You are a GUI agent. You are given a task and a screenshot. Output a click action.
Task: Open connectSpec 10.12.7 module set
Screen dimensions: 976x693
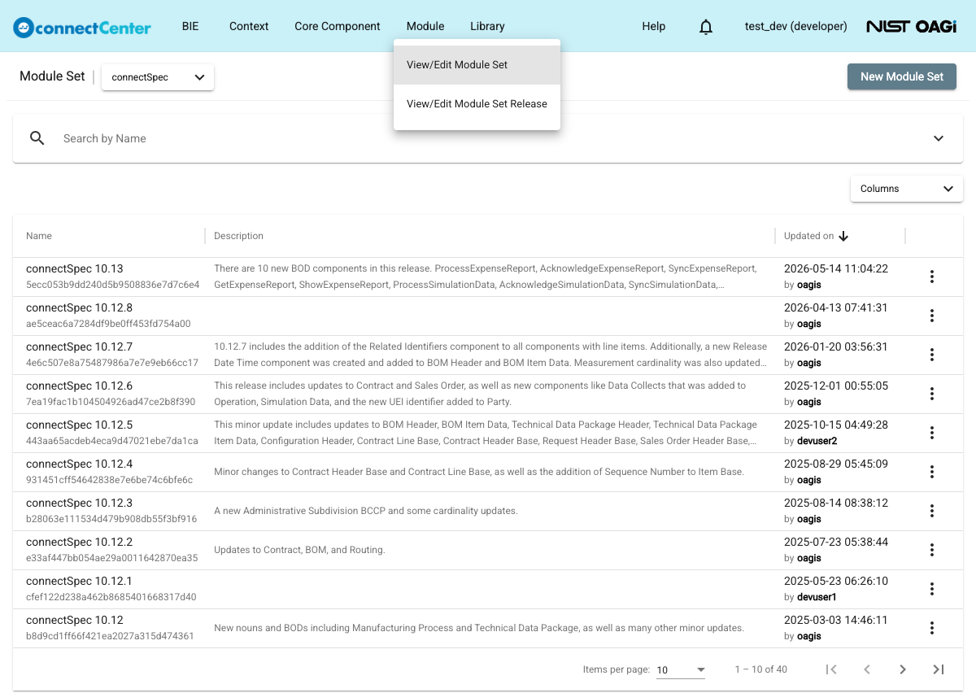tap(79, 346)
